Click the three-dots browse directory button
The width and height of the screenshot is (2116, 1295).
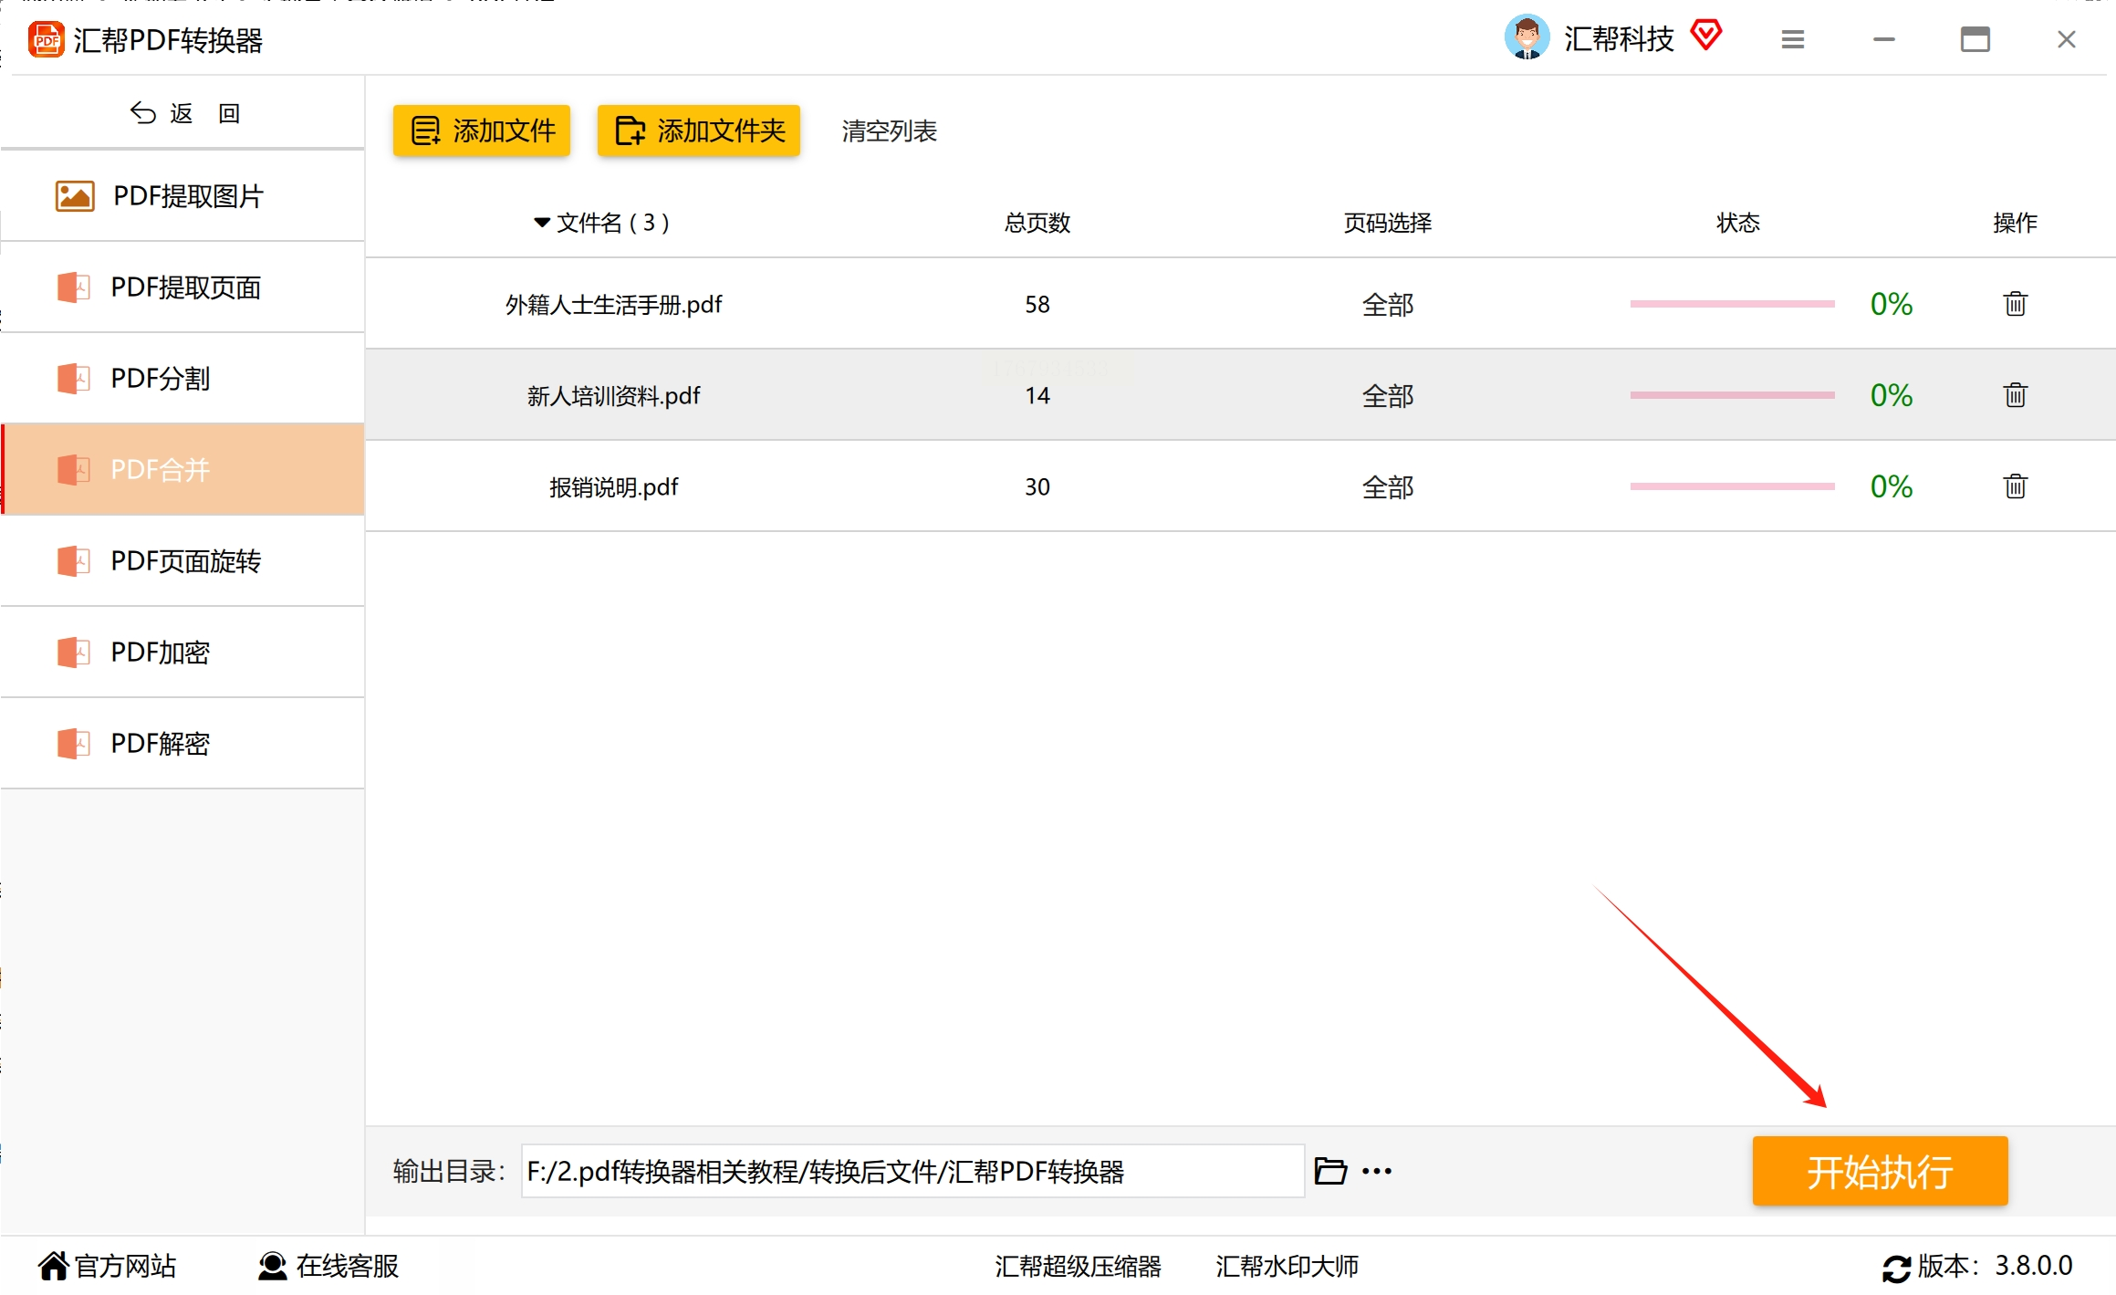point(1376,1171)
